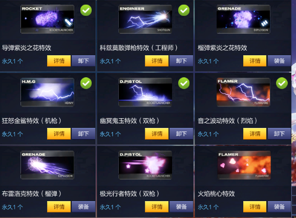296x218 pixels.
Task: Click the D.PISTOL pink star effect thumbnail
Action: (x=145, y=165)
